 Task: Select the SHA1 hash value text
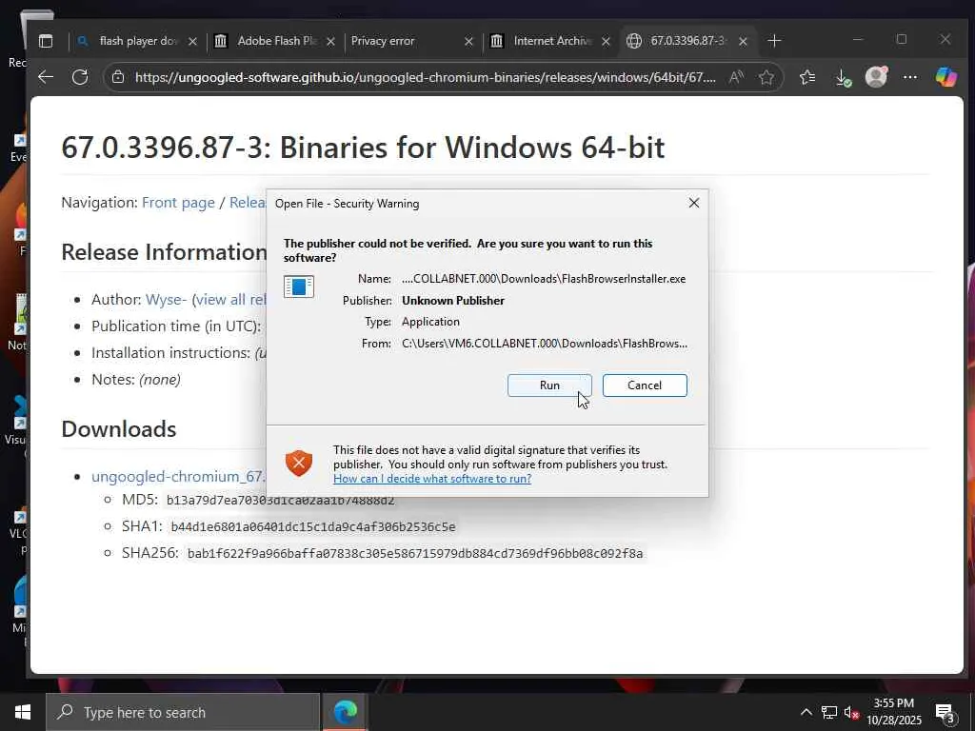point(312,527)
